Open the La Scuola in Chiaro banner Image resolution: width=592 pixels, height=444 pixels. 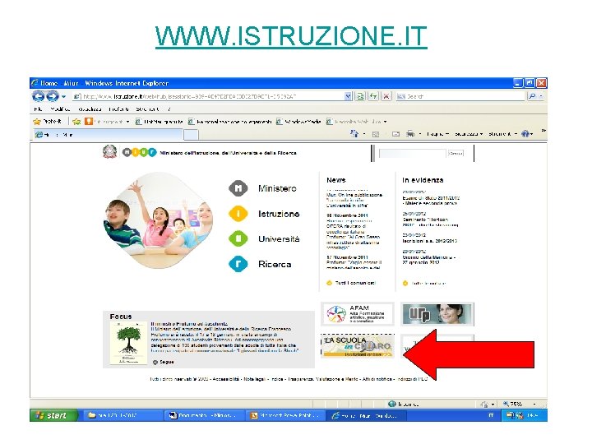tap(357, 345)
